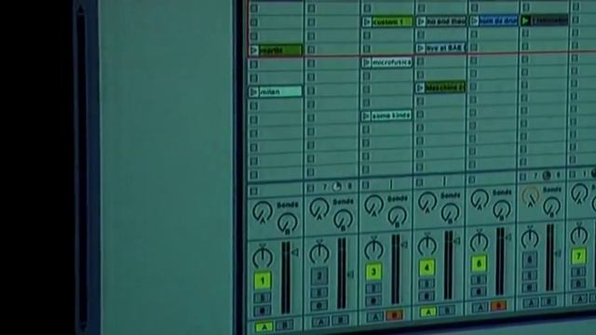Click Send B knob on track 4

tap(451, 213)
